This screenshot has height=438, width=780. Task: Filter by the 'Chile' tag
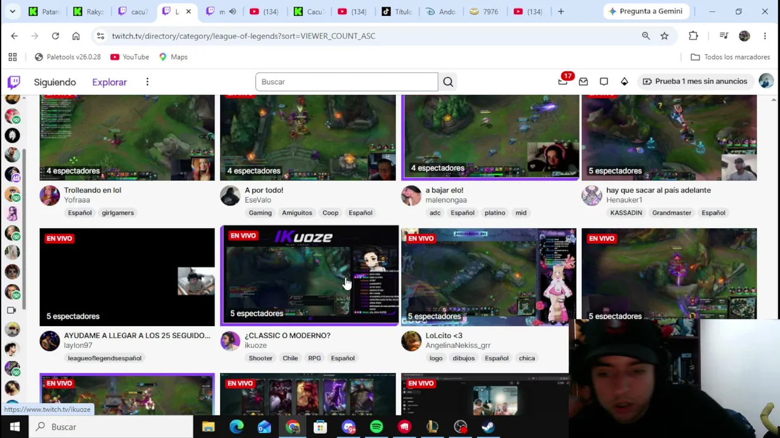tap(290, 358)
